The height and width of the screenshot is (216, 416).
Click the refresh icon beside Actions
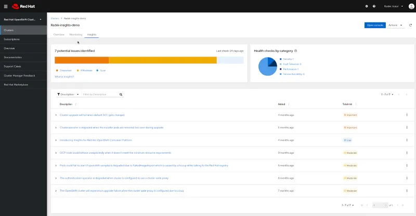point(410,25)
